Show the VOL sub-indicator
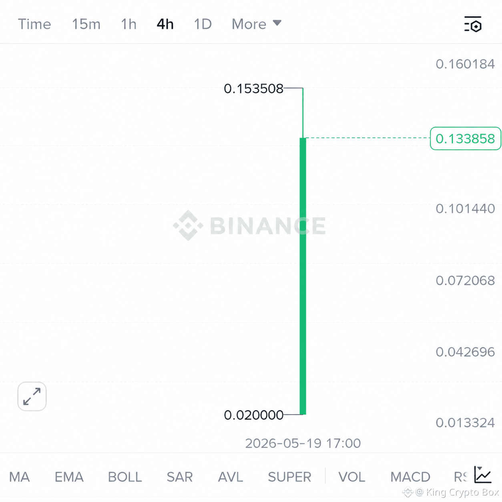 pos(351,477)
